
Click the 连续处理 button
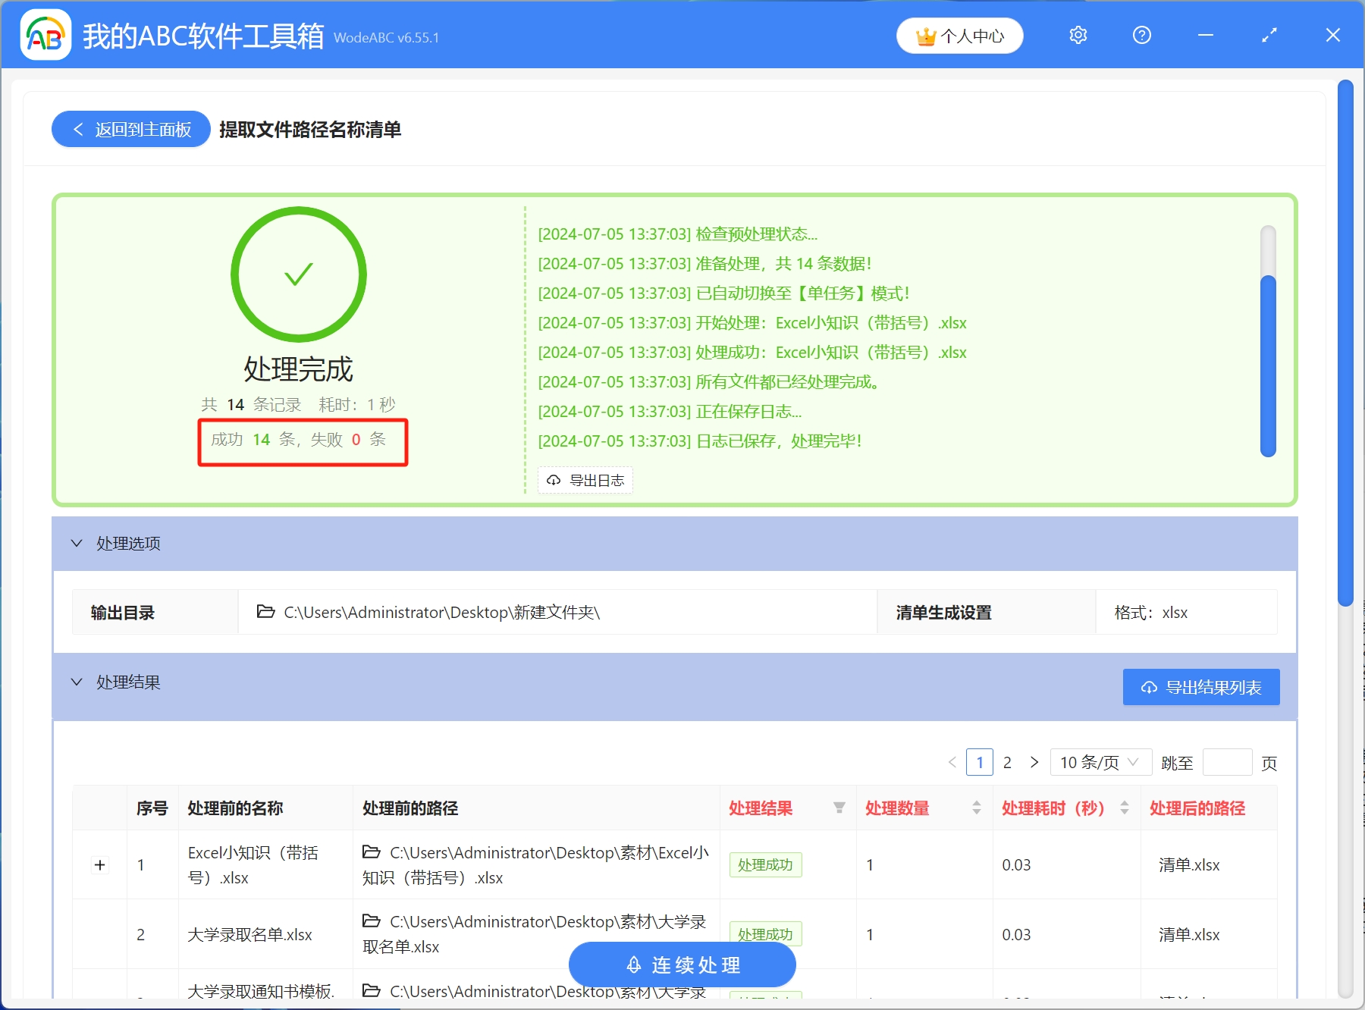(x=682, y=965)
